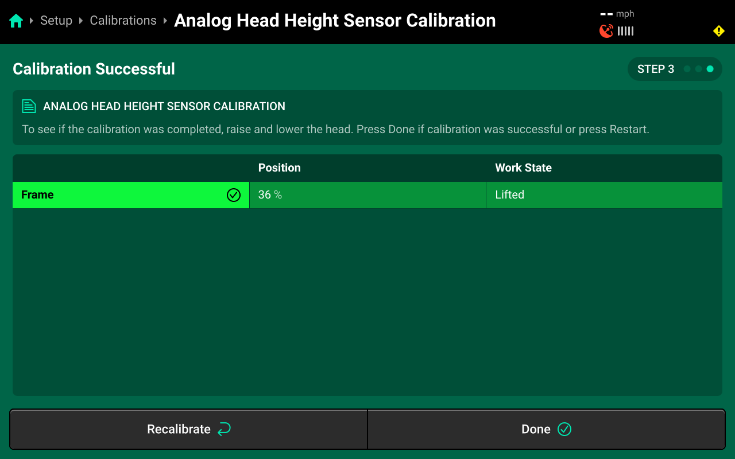Image resolution: width=735 pixels, height=459 pixels.
Task: Click the 36 % position value
Action: (x=270, y=195)
